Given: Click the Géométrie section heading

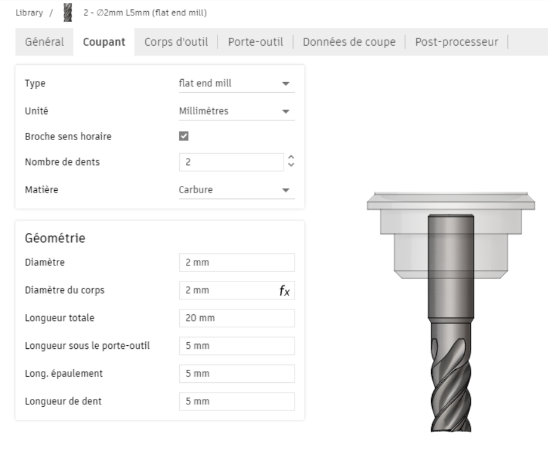Looking at the screenshot, I should (55, 238).
